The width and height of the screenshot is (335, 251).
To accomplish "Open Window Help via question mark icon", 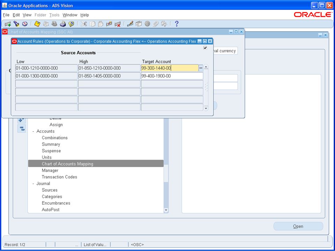I will tap(177, 24).
